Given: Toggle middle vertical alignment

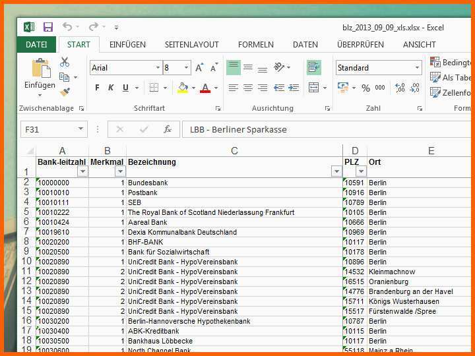Looking at the screenshot, I should click(248, 67).
